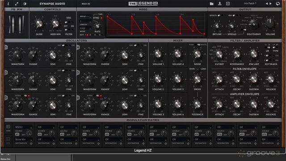Toggle the filter 12/24 slope switch
The image size is (286, 161).
tap(267, 48)
